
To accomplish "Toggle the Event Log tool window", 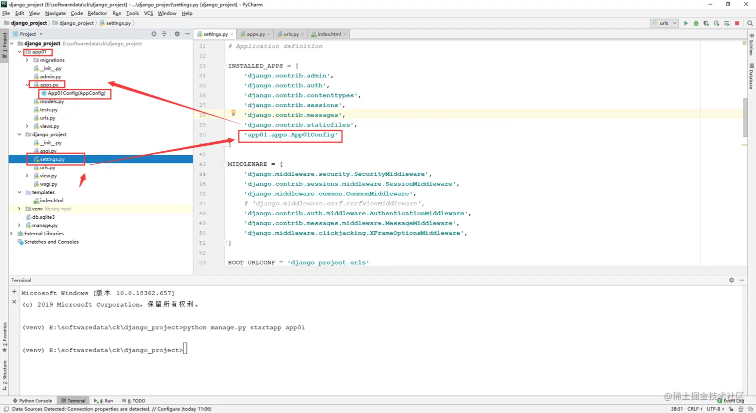I will (x=730, y=401).
